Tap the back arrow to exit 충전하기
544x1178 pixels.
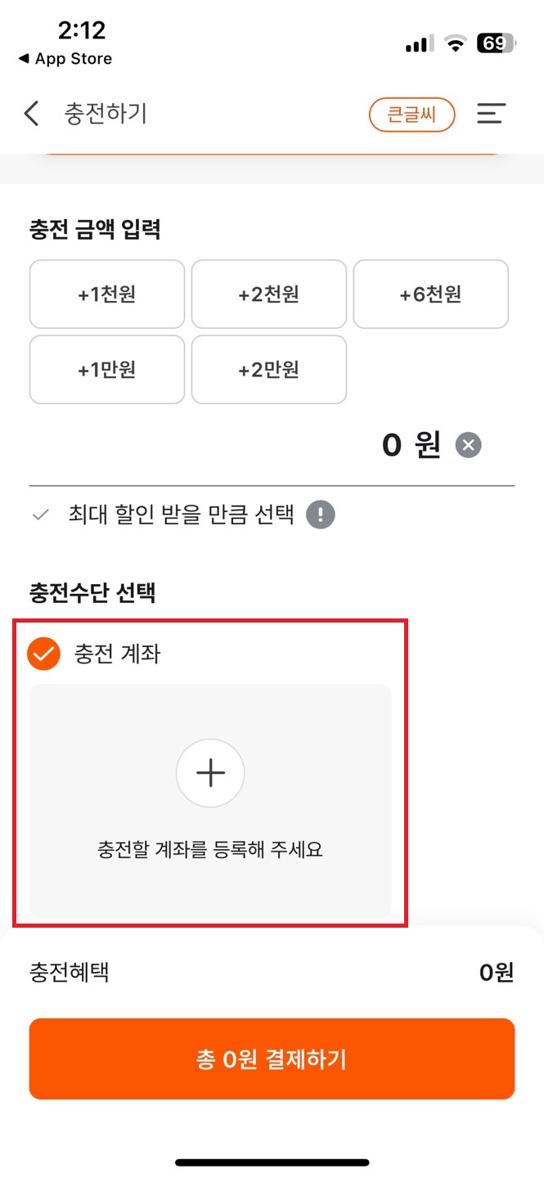click(30, 115)
